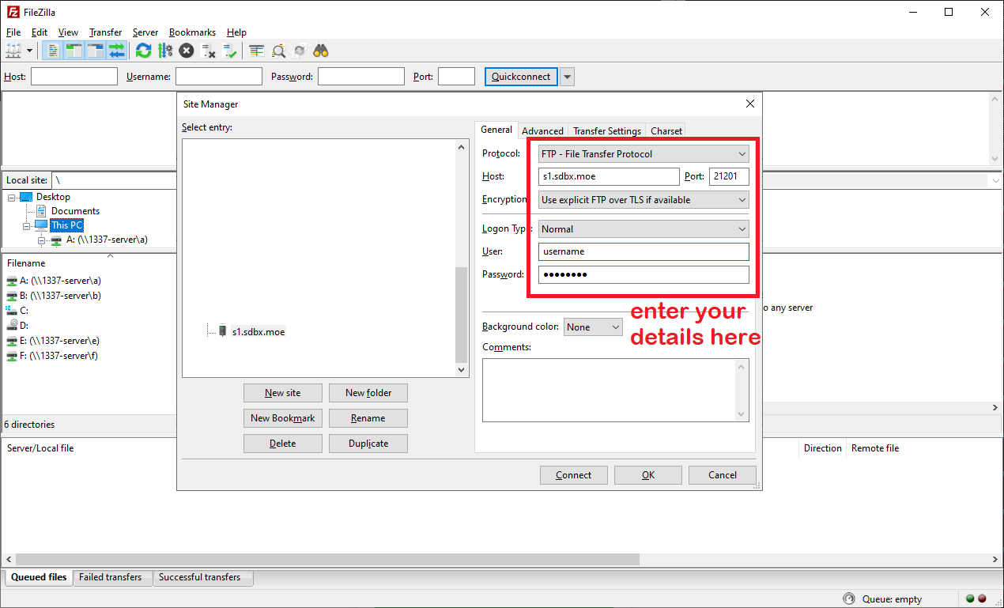1004x608 pixels.
Task: Reconnect to the last used server
Action: (230, 51)
